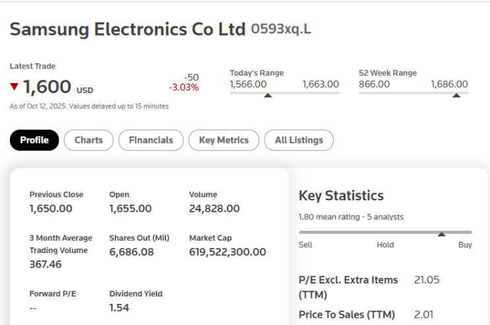Click the Key Statistics heading
Viewport: 490px width, 325px height.
341,196
